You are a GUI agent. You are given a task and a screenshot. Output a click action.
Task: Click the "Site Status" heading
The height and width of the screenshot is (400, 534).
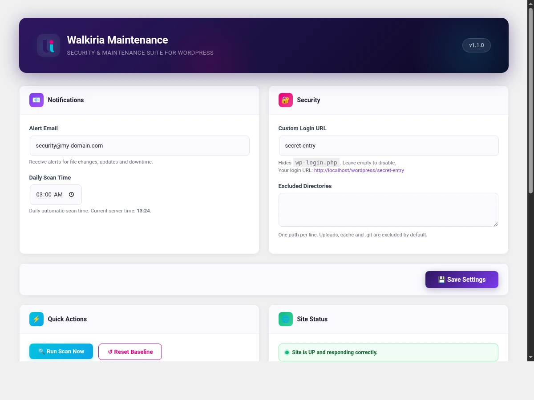point(312,319)
